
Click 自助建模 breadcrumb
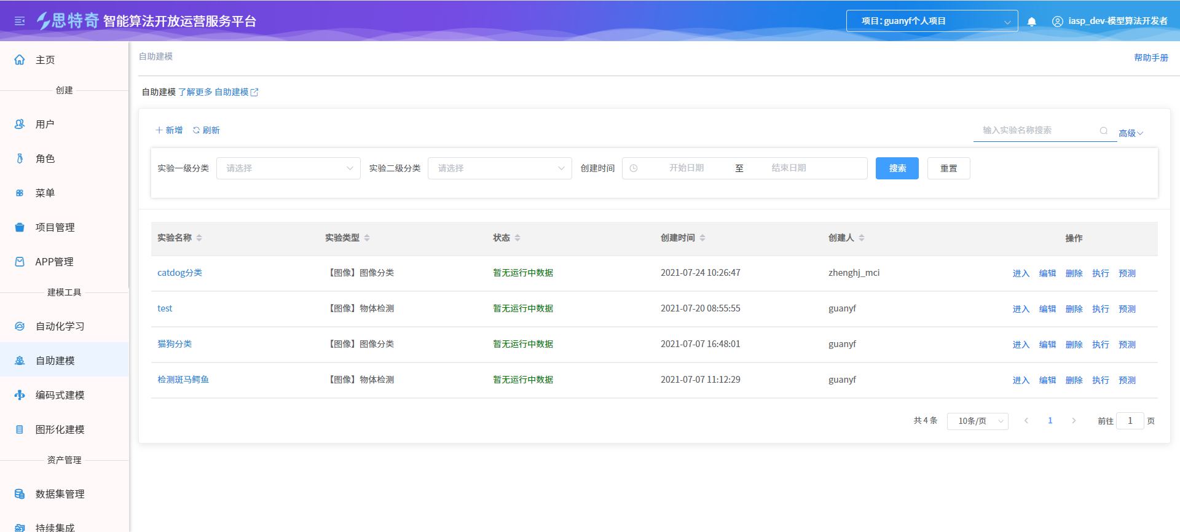coord(155,57)
